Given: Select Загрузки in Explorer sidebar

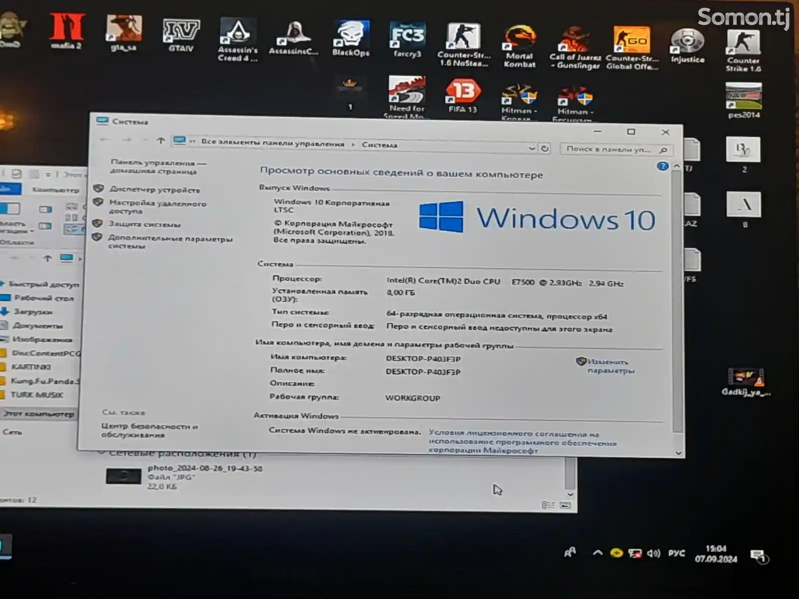Looking at the screenshot, I should (32, 311).
